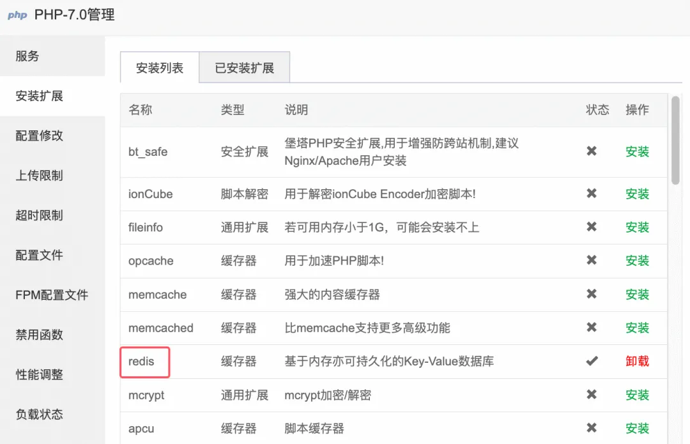The width and height of the screenshot is (690, 444).
Task: Install the fileinfo extension
Action: pos(637,227)
